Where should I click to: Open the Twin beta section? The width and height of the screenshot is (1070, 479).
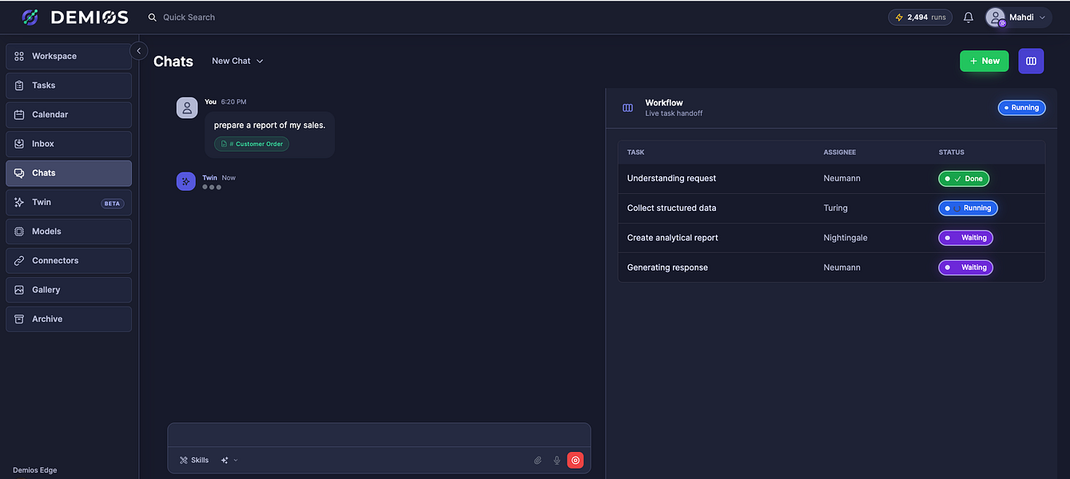[x=69, y=202]
